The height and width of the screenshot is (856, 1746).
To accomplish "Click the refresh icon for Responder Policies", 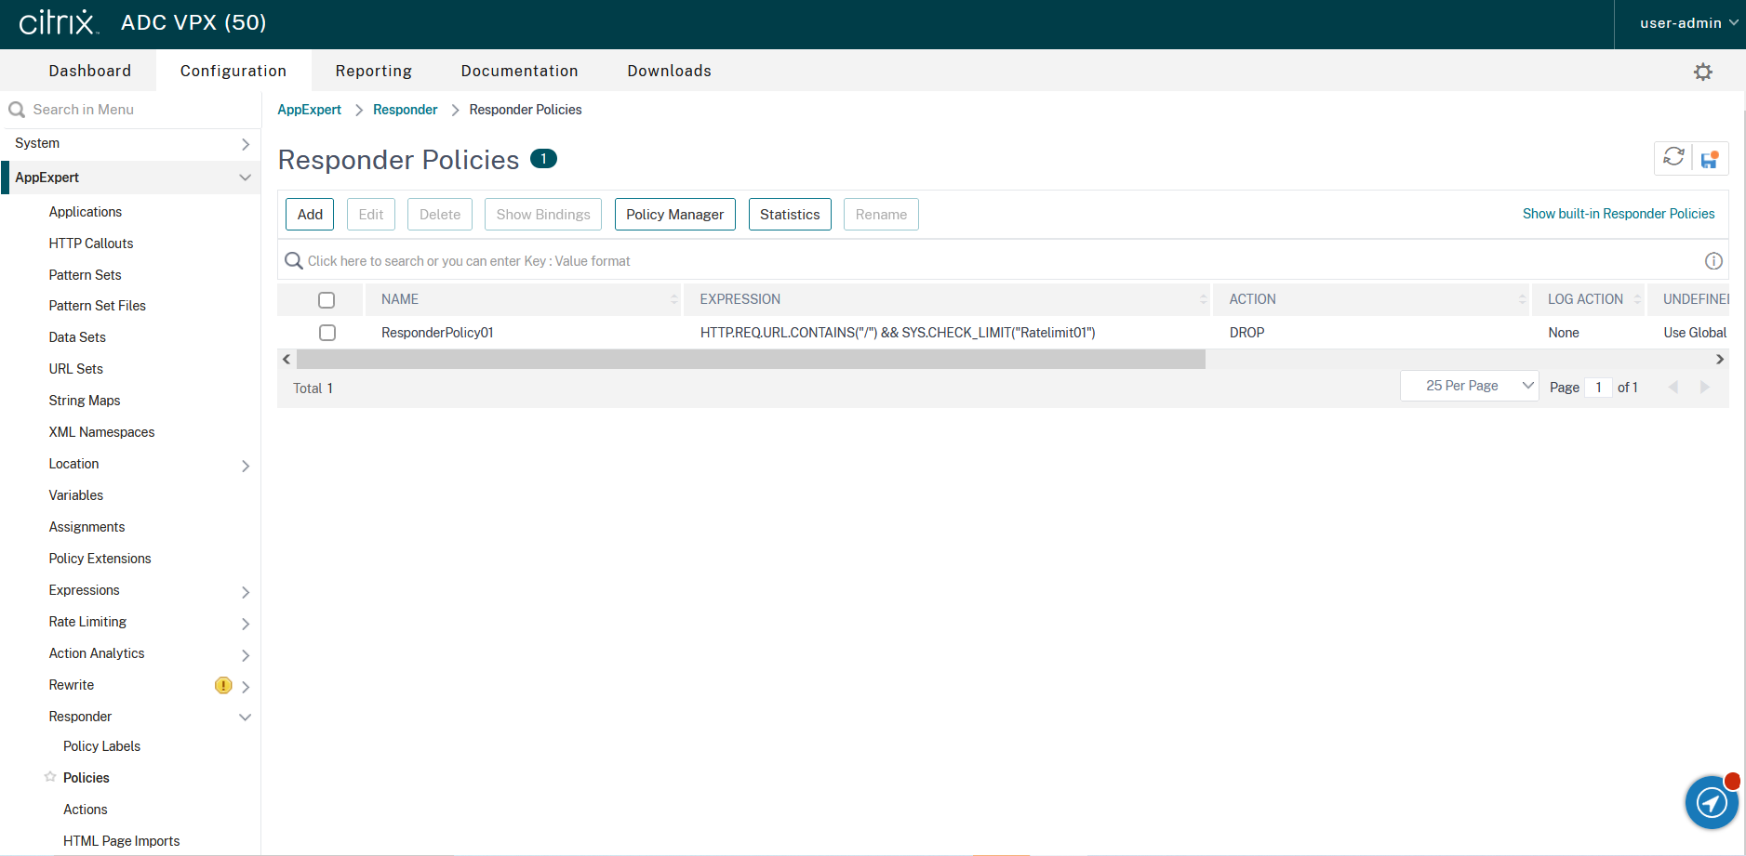I will (1673, 157).
